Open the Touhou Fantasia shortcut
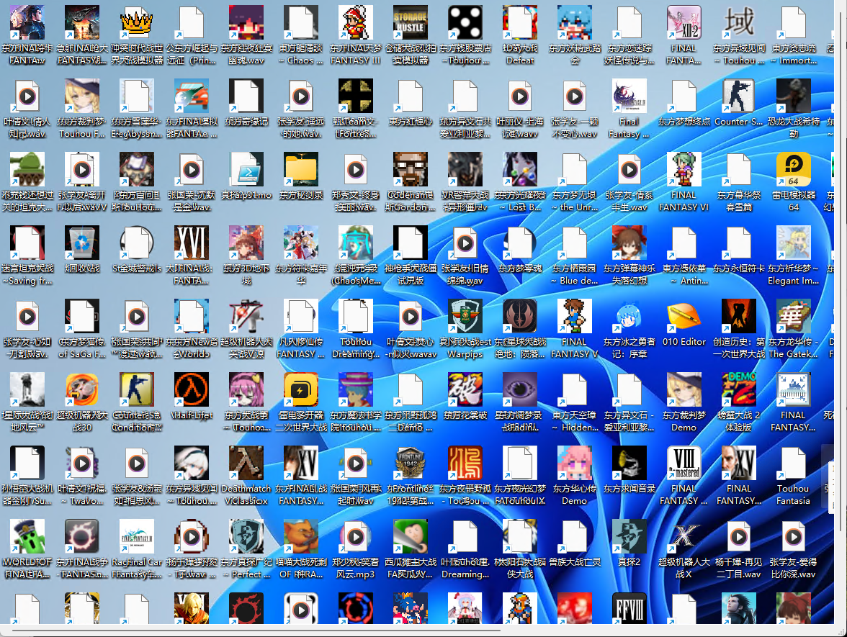 click(794, 464)
